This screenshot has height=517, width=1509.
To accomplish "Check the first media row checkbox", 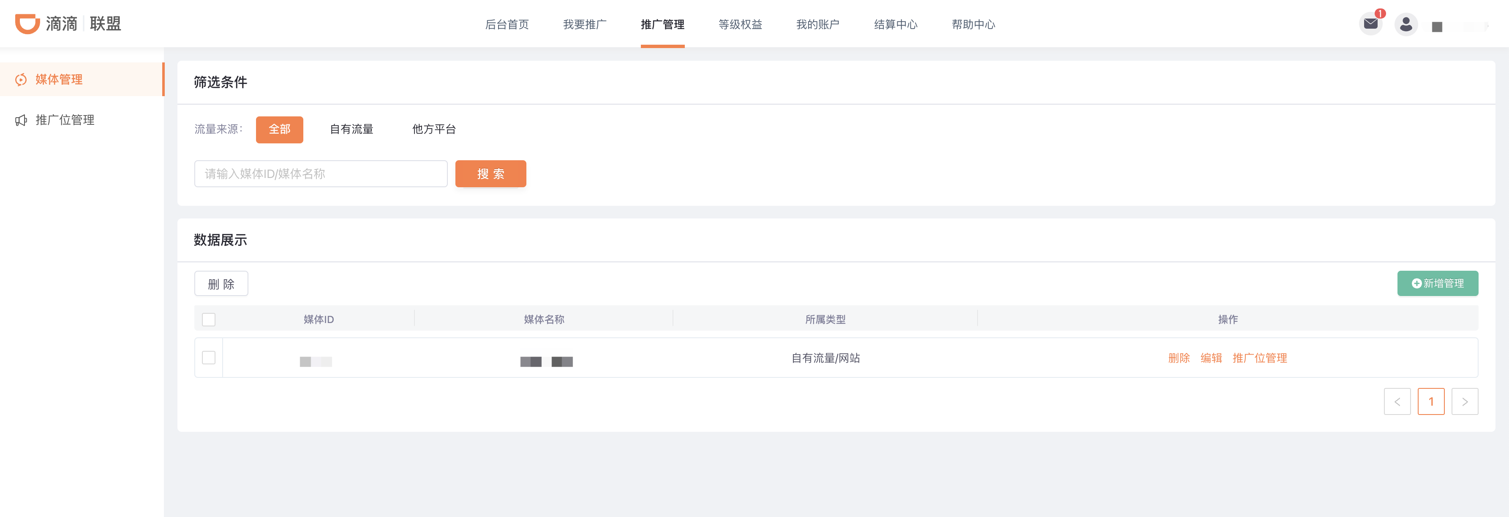I will click(x=209, y=357).
